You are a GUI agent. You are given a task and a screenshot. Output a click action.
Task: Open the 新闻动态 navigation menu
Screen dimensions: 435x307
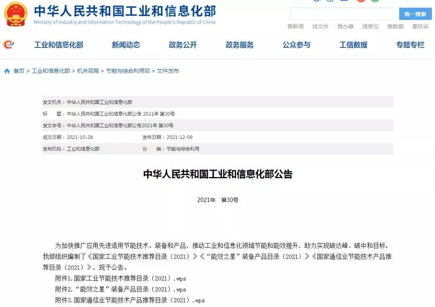[x=126, y=45]
